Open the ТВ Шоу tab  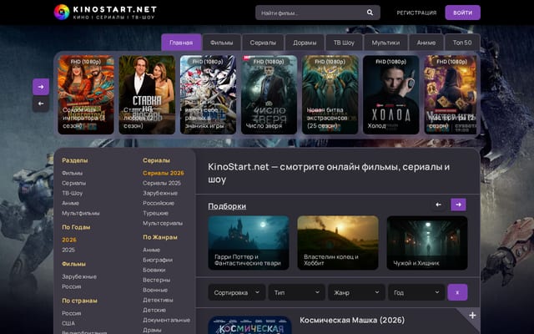coord(344,43)
